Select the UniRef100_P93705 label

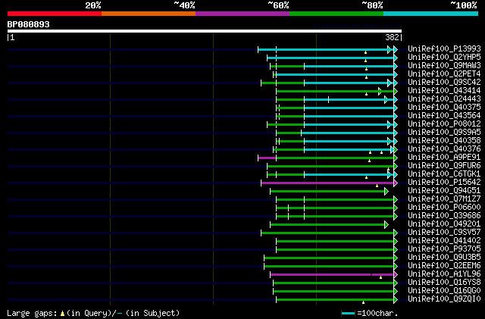[x=444, y=249]
